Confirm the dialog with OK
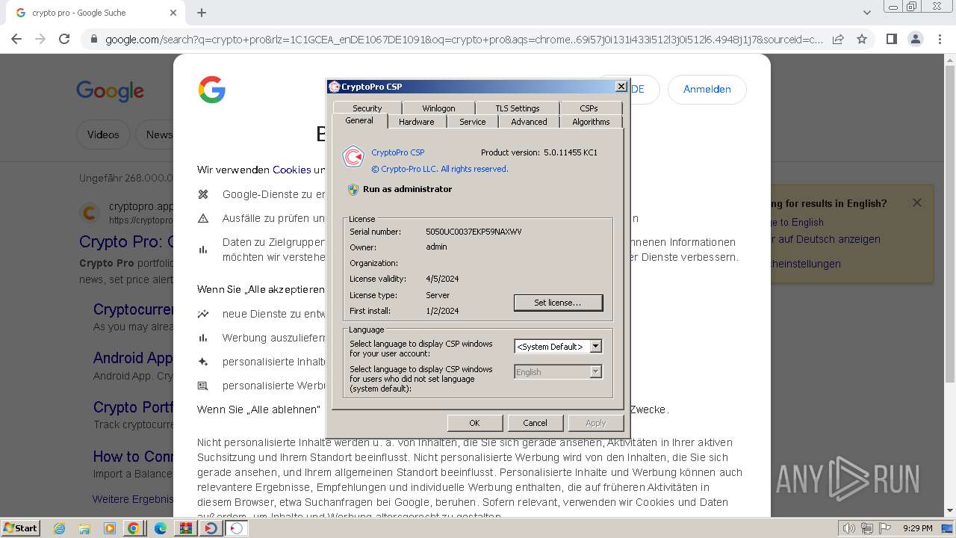 474,423
